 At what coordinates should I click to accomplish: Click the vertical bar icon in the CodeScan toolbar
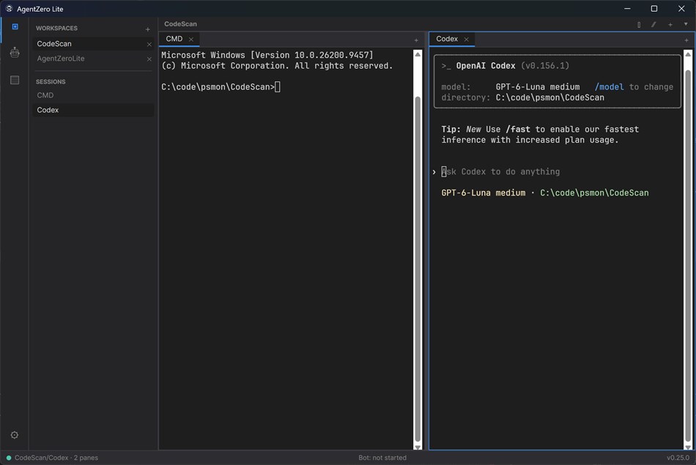(639, 24)
